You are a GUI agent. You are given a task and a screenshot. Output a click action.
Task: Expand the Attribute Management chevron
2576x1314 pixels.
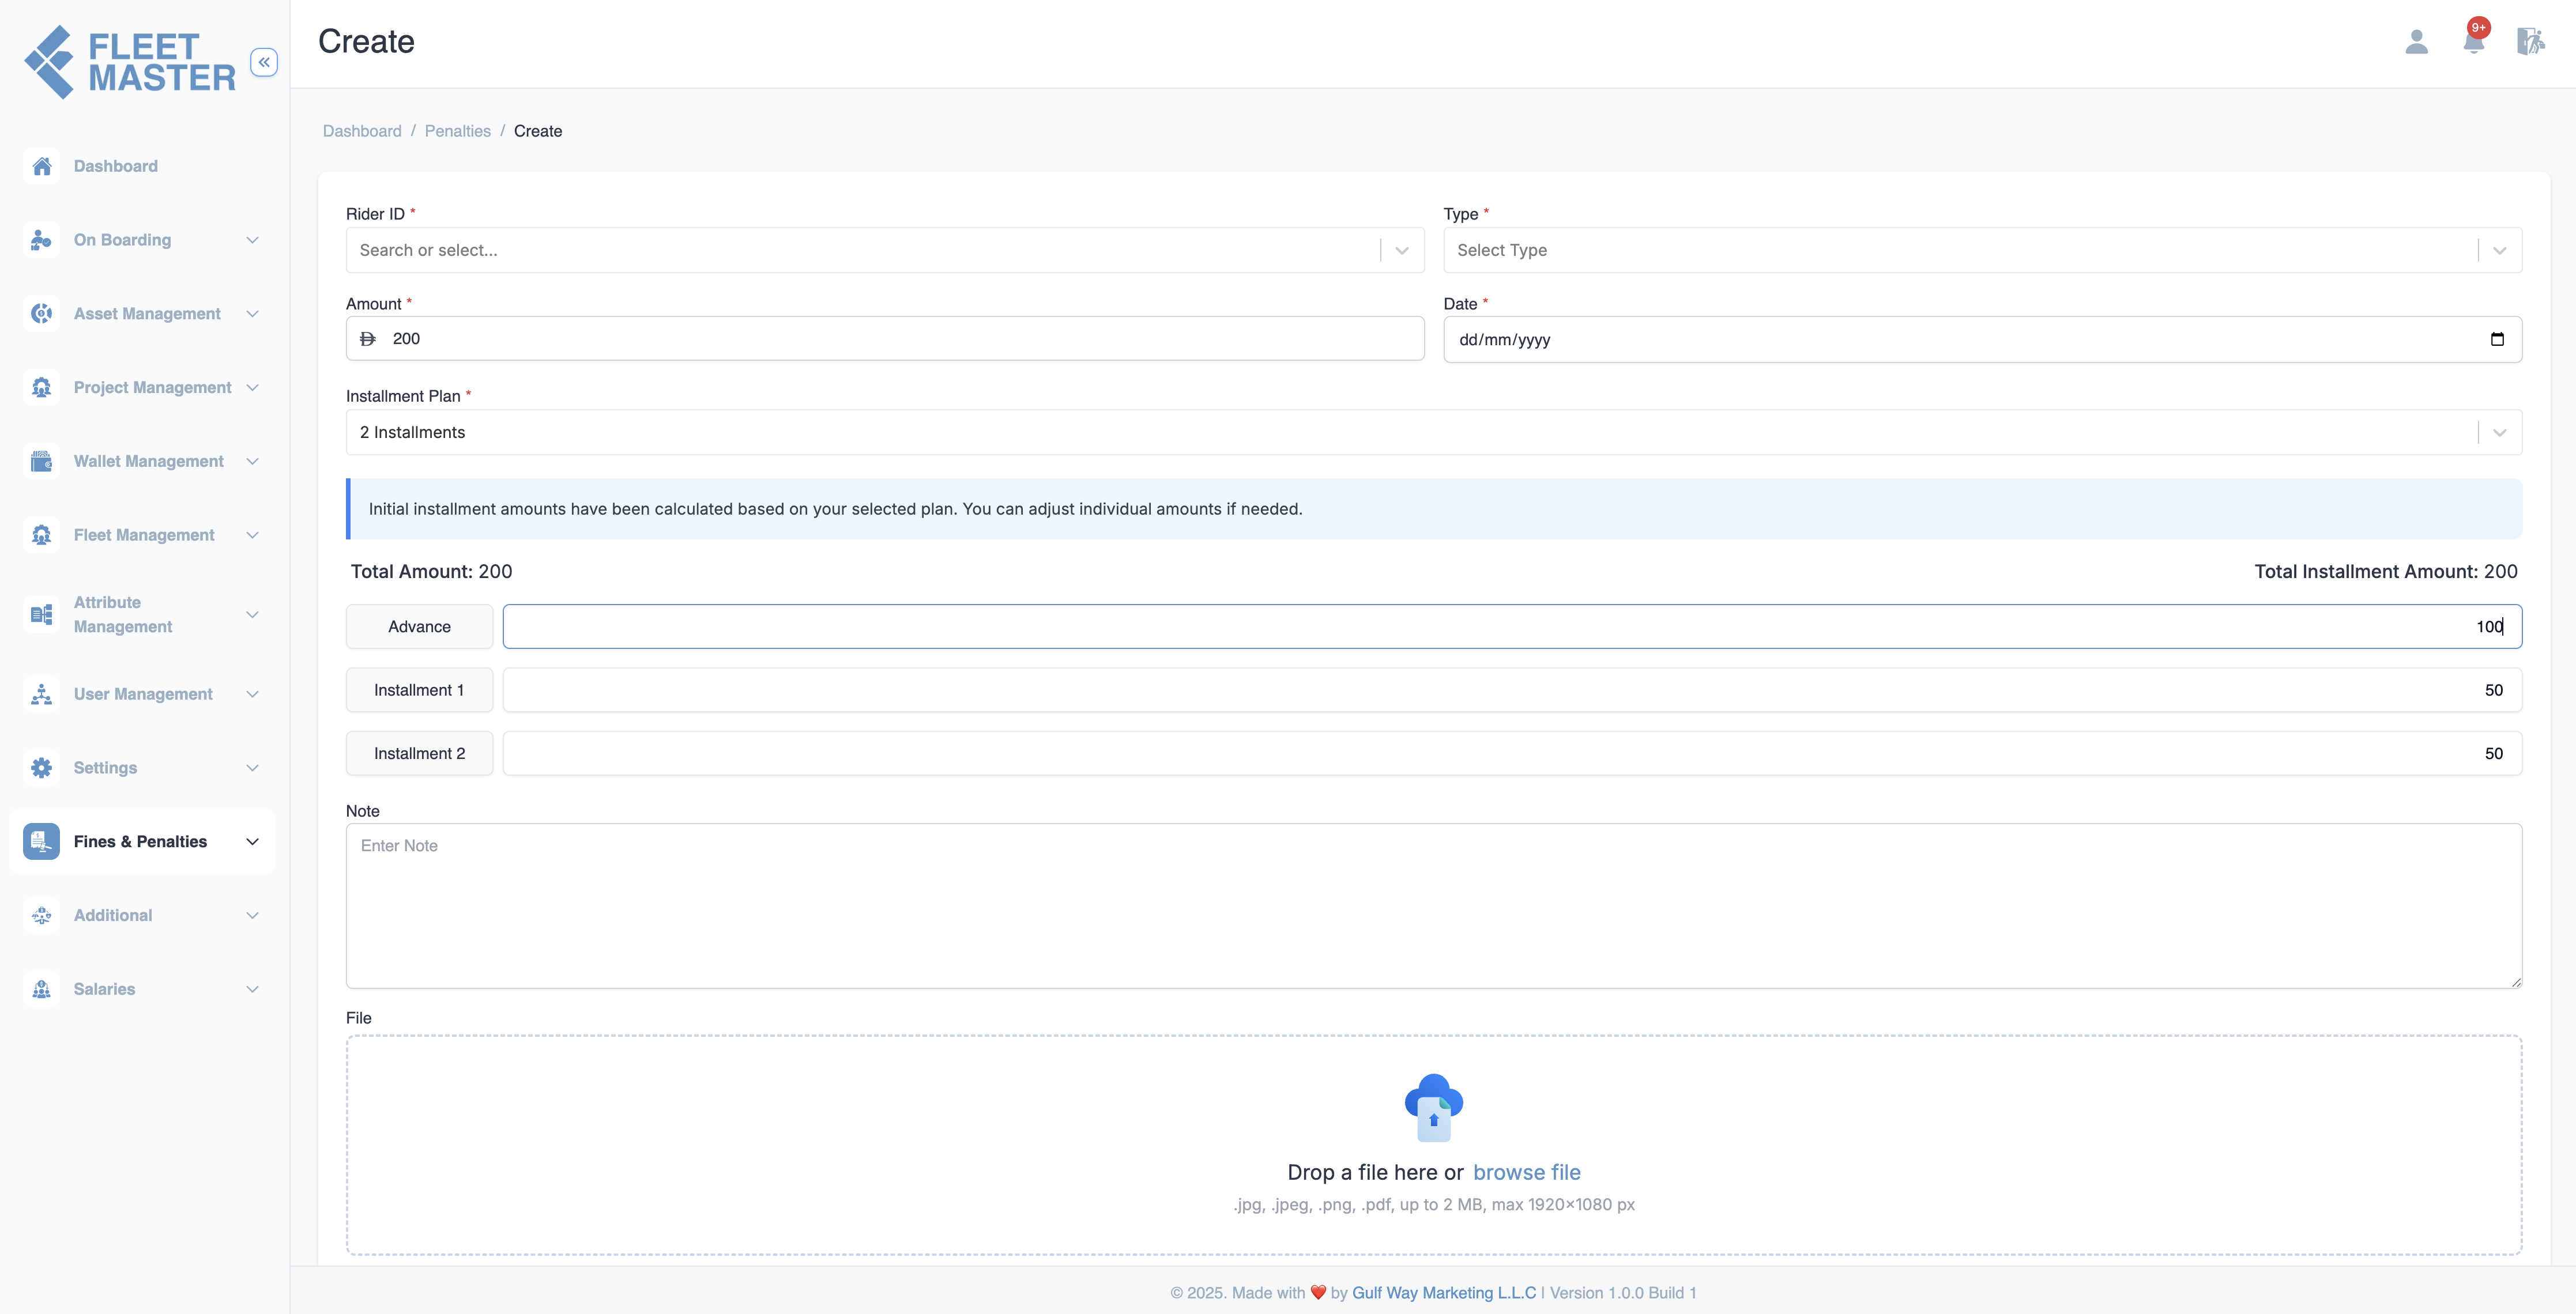tap(253, 614)
